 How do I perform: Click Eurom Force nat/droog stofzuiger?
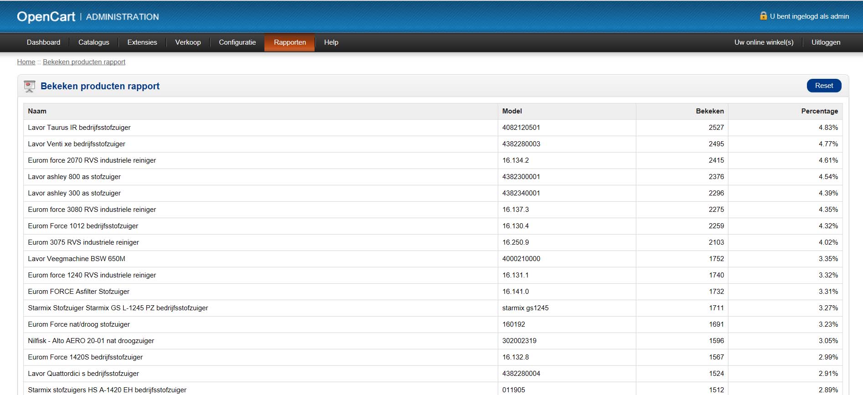[79, 324]
